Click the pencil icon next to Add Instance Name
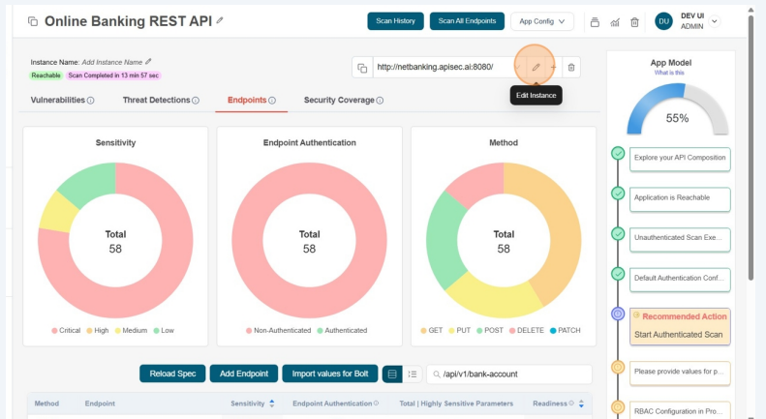 point(148,61)
